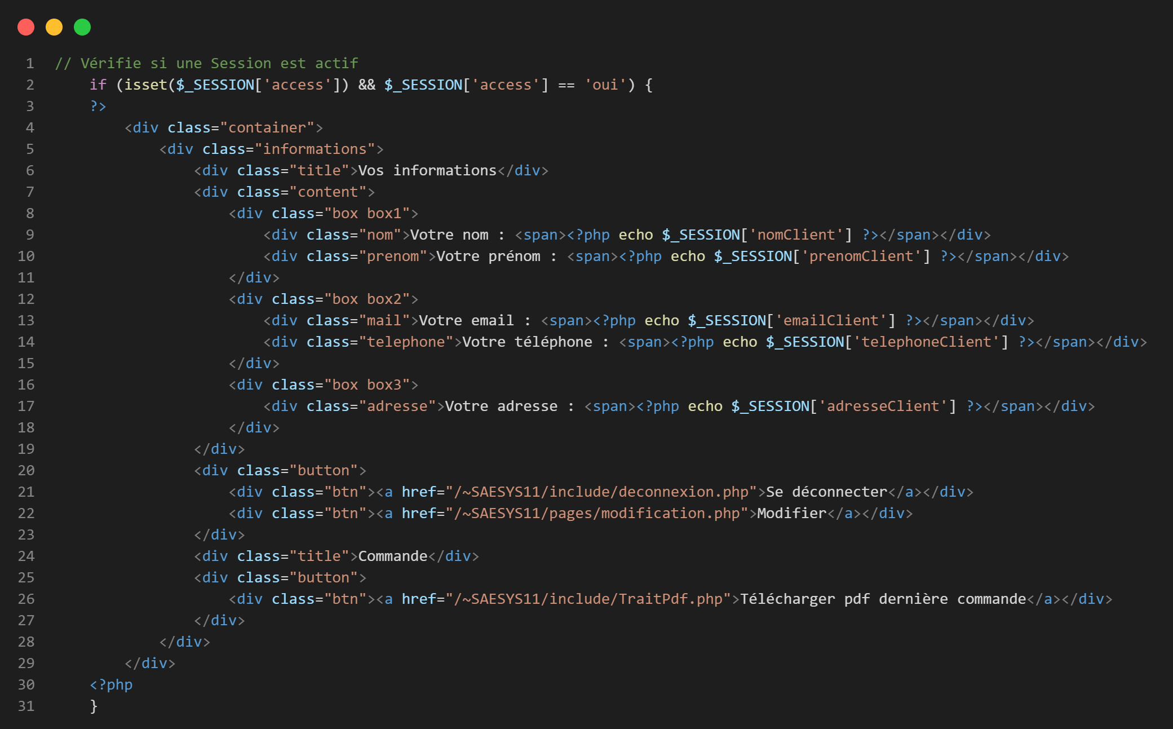This screenshot has width=1173, height=729.
Task: Click the text "Modifier" on line 22
Action: tap(792, 513)
